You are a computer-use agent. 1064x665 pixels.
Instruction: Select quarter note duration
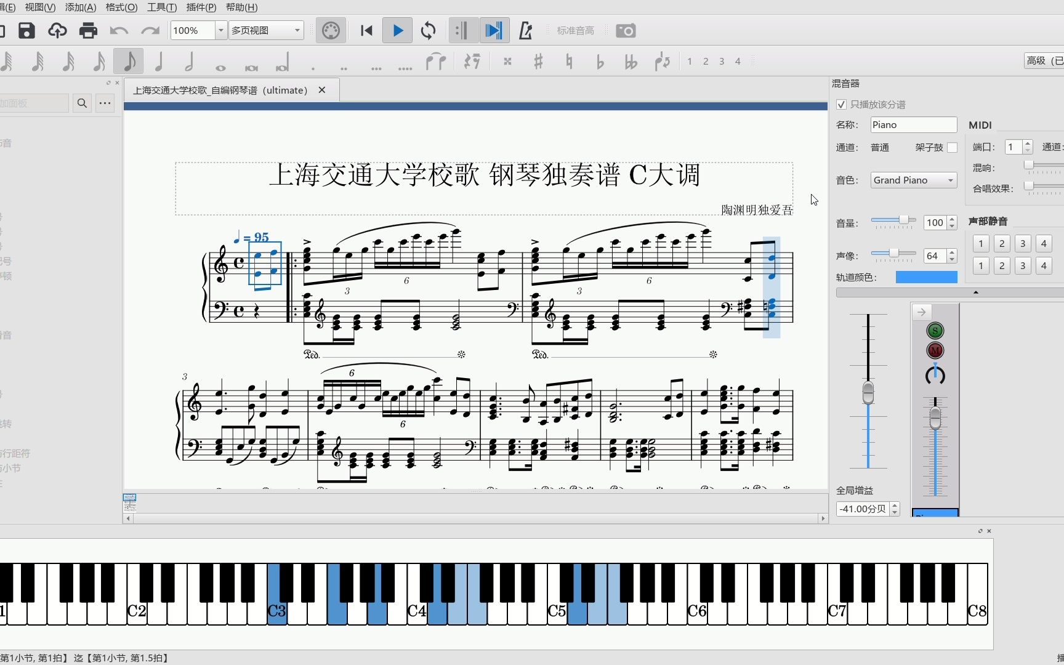[159, 61]
